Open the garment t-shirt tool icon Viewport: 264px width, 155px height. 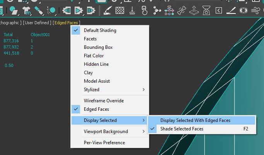point(26,10)
